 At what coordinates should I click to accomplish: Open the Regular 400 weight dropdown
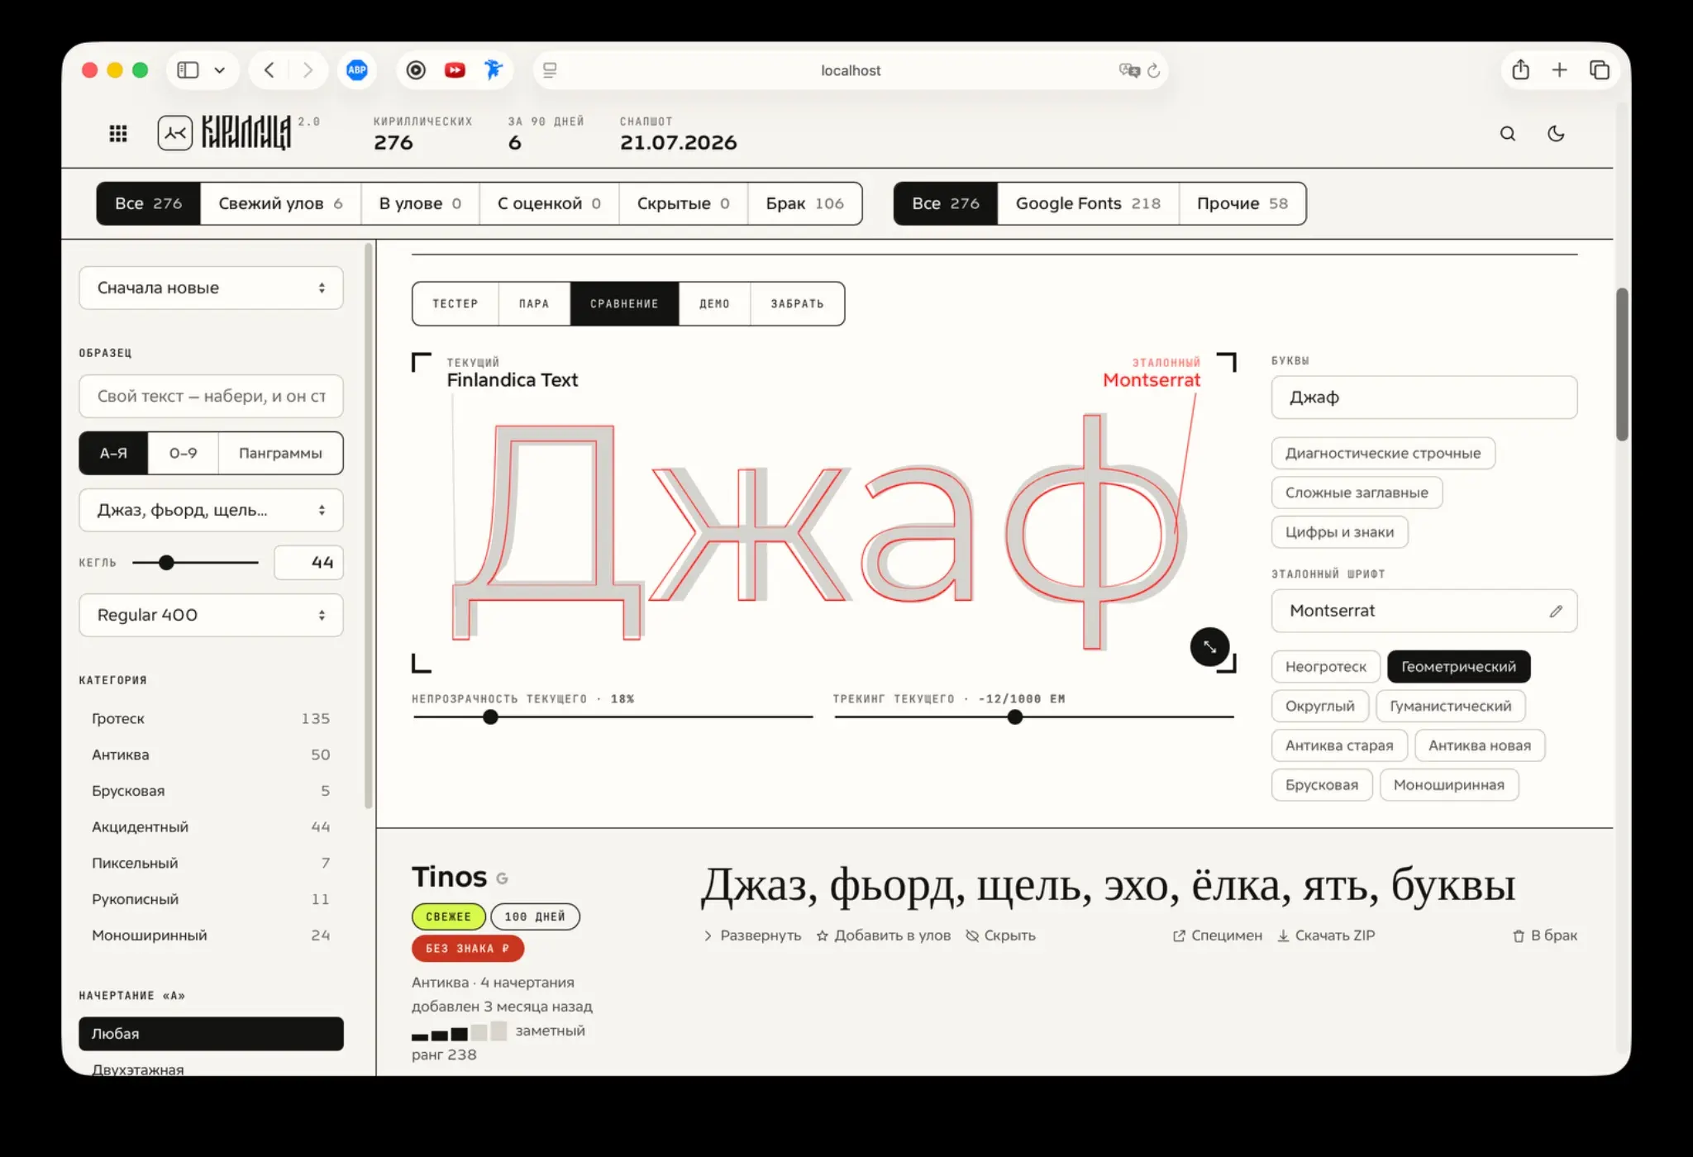[x=211, y=615]
